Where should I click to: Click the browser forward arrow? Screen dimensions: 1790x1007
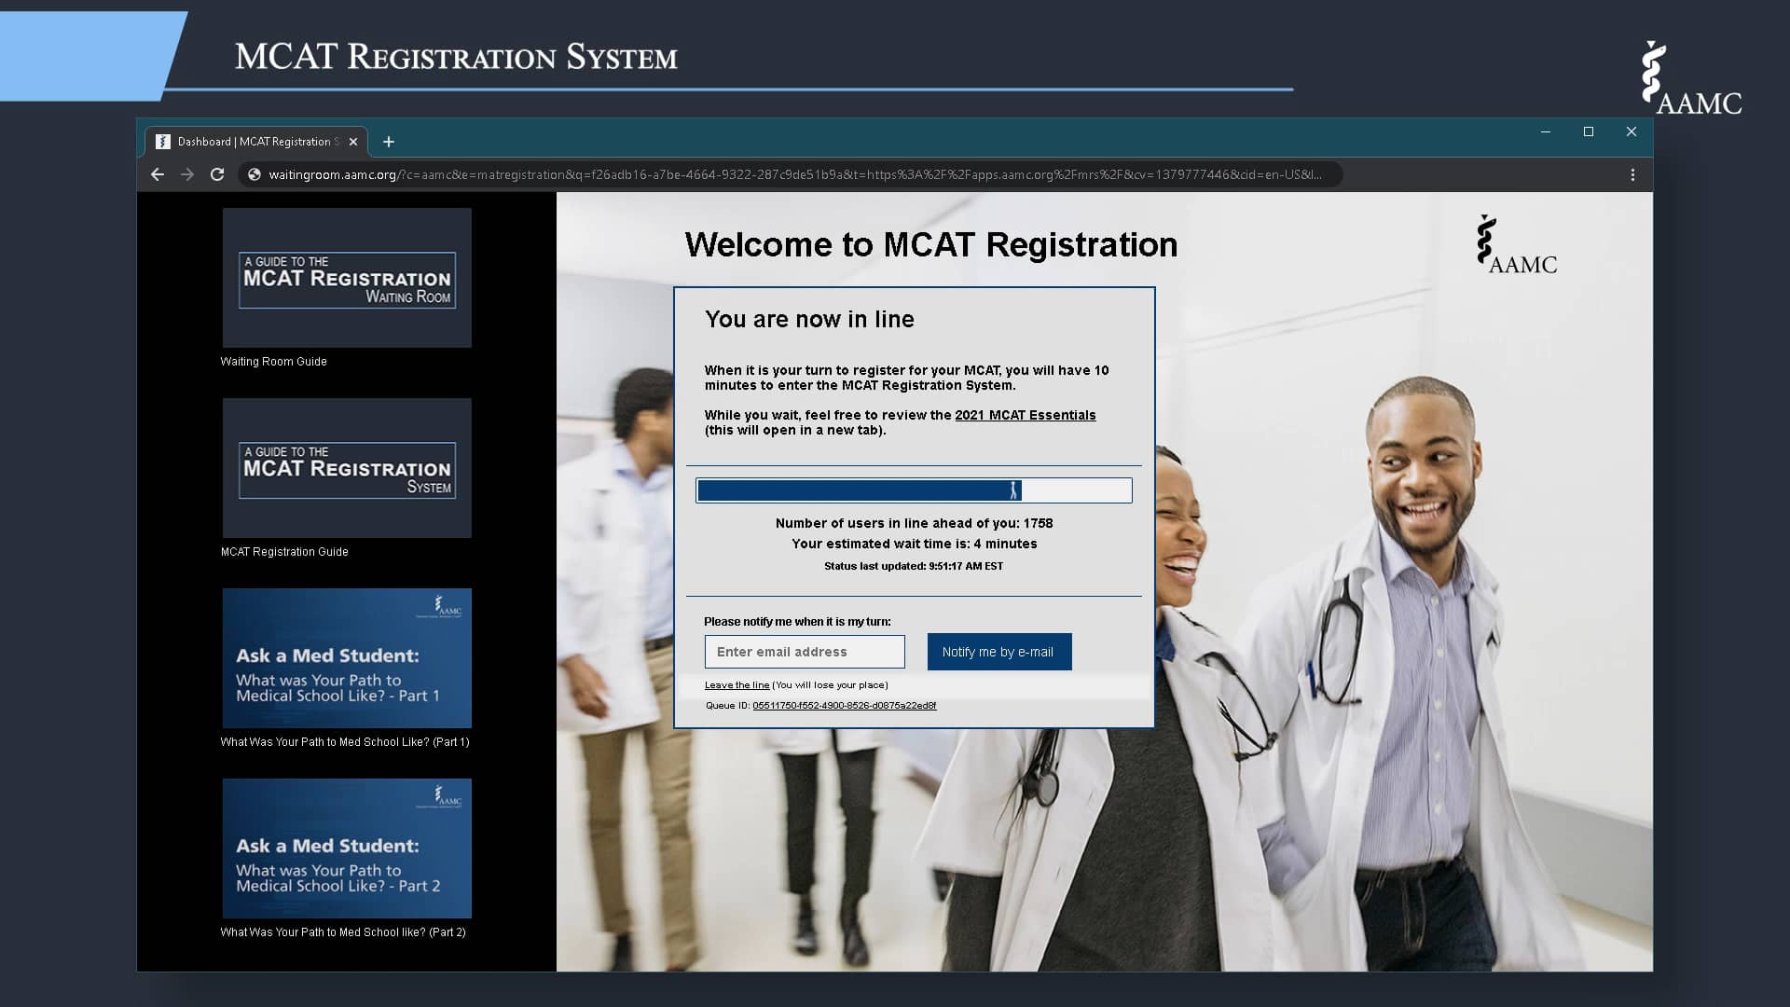[187, 174]
